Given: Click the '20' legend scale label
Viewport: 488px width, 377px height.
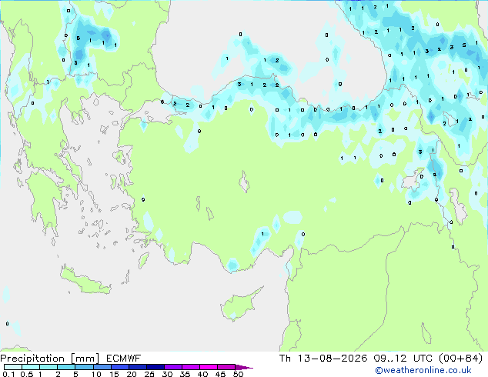Looking at the screenshot, I should [x=132, y=374].
